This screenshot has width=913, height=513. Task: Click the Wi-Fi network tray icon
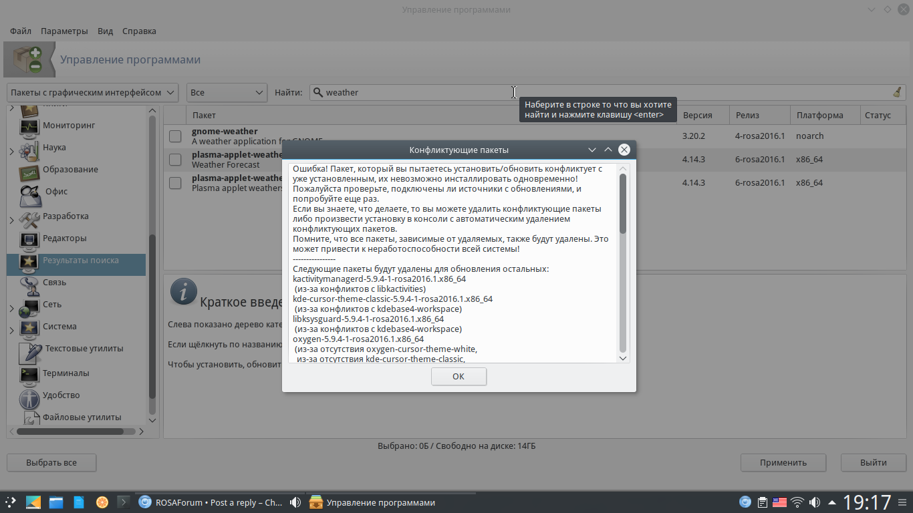click(797, 502)
